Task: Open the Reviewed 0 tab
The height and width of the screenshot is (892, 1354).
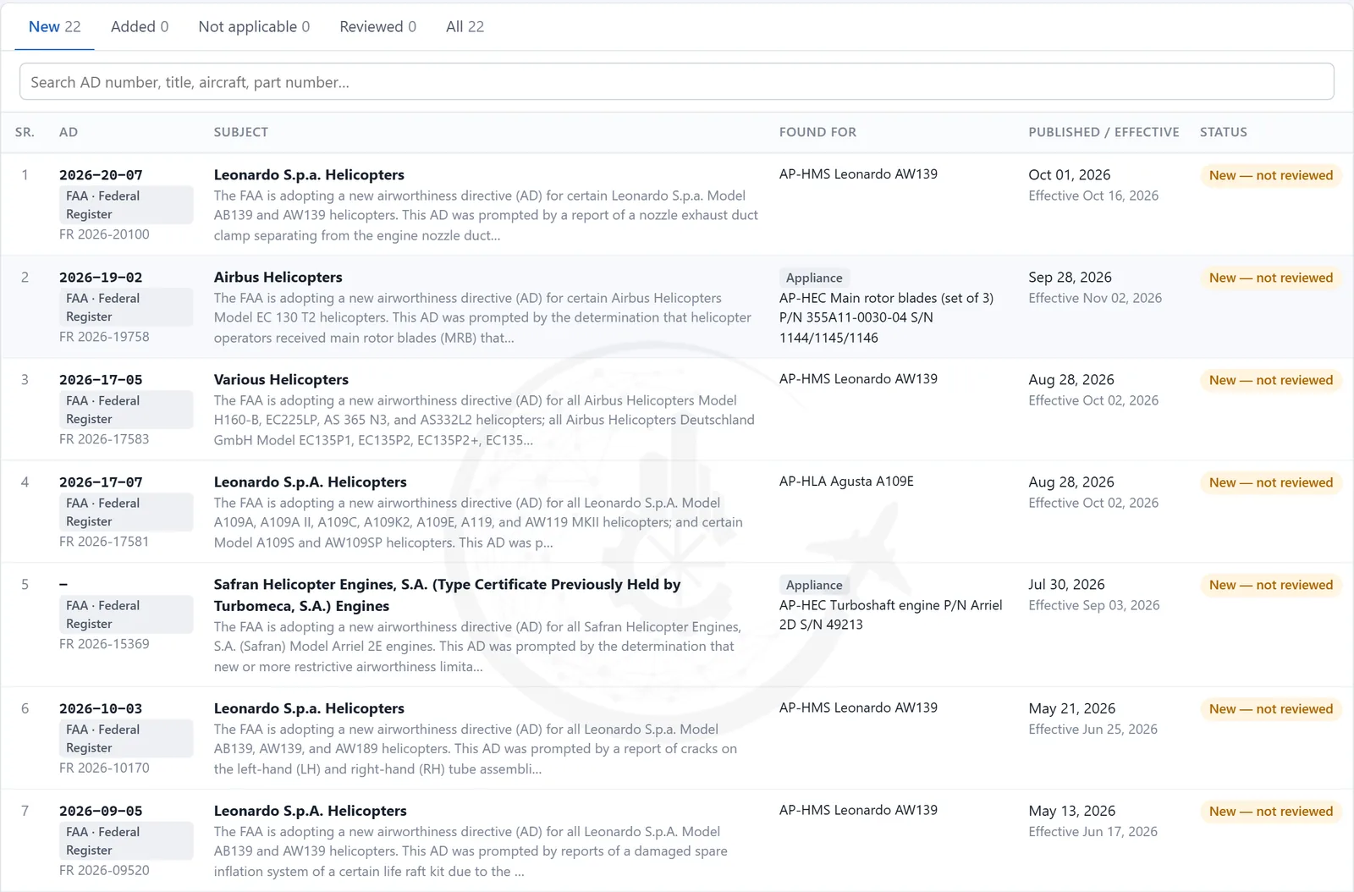Action: tap(377, 27)
